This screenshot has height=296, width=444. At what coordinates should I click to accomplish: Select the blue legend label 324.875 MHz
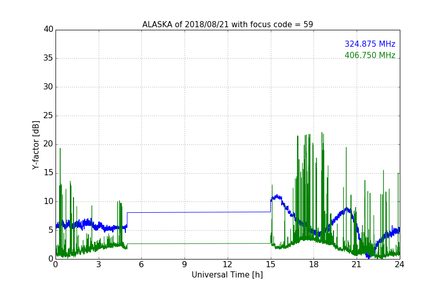click(x=370, y=44)
